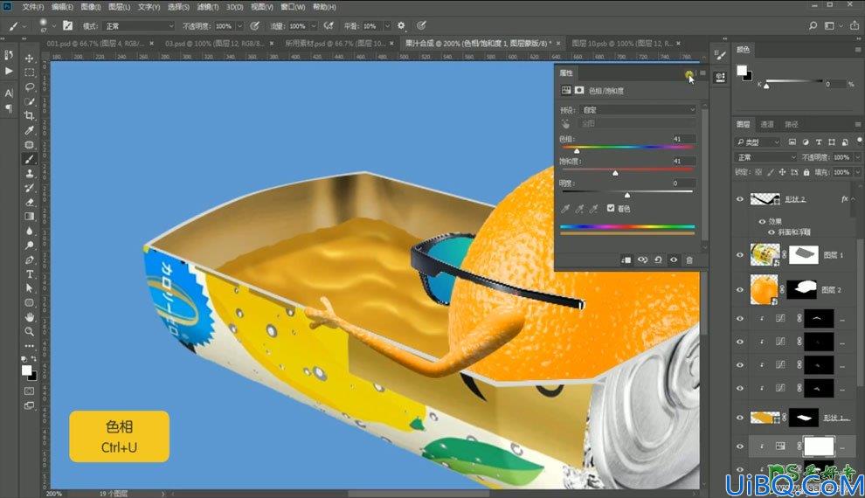
Task: Select the Gradient tool
Action: 29,217
